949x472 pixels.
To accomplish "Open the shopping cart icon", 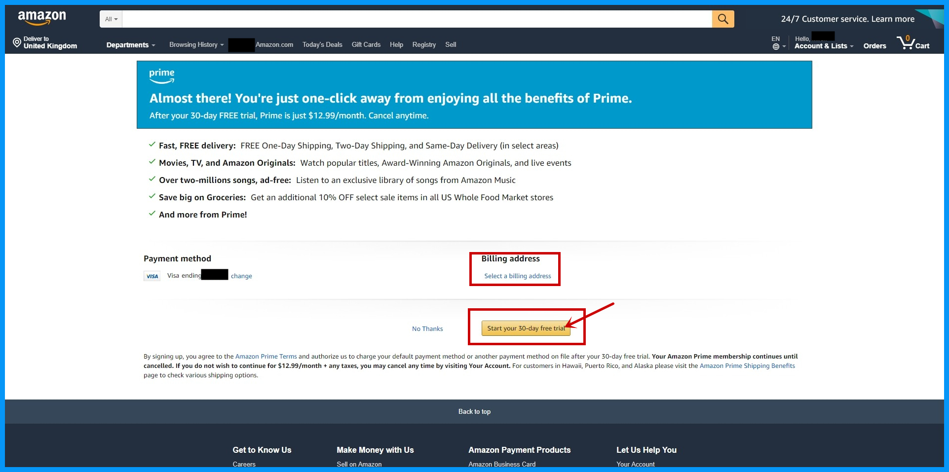I will pos(913,43).
